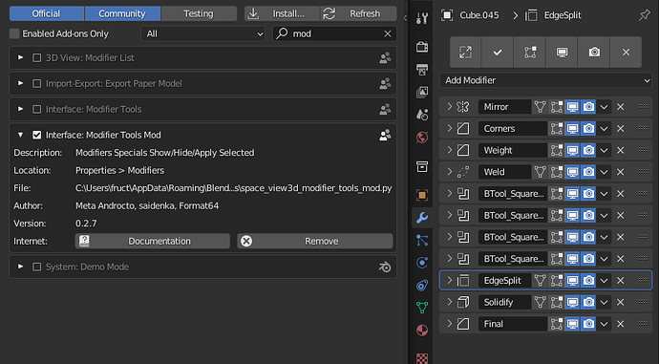
Task: Disable the Interface: Modifier Tools Mod add-on
Action: coord(37,135)
